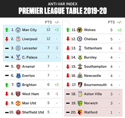Image resolution: width=125 pixels, height=118 pixels.
Task: Click the Aston Villa row
Action: [x=93, y=94]
